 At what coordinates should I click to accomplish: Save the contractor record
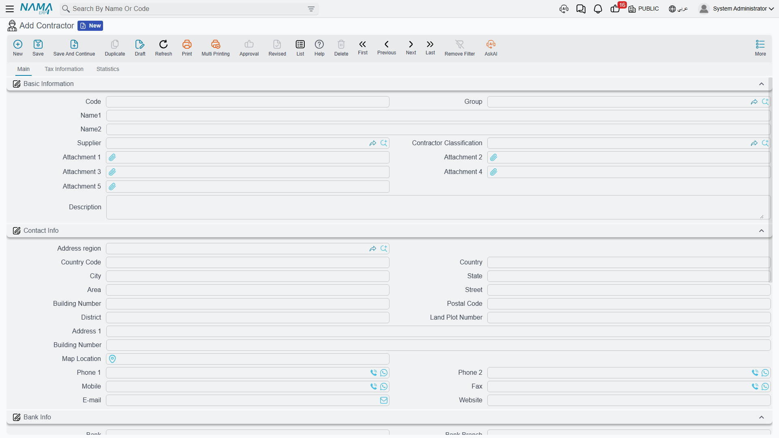[38, 48]
